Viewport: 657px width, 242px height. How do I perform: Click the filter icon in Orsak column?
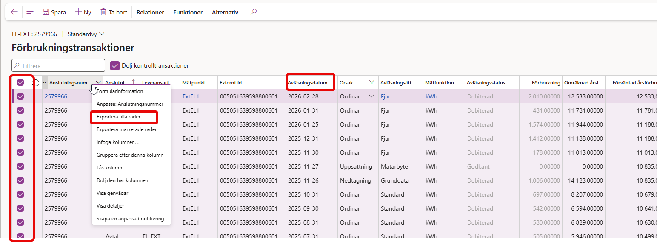371,82
